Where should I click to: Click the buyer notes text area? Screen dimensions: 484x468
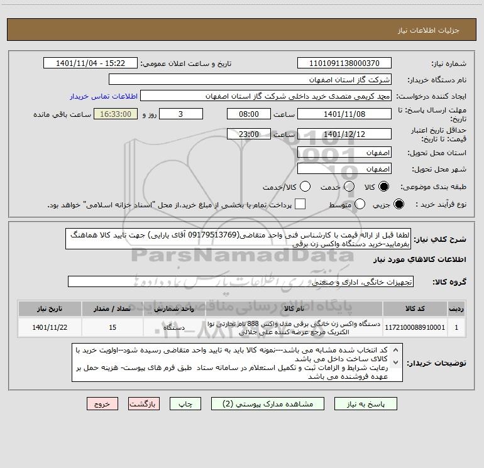point(237,362)
